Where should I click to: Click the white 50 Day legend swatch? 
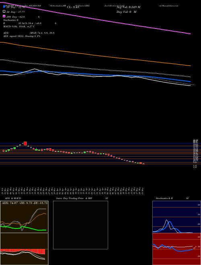coord(4,12)
